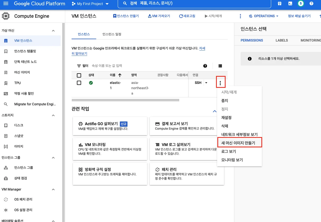Open the My First Project dropdown
The width and height of the screenshot is (321, 222).
[x=90, y=4]
